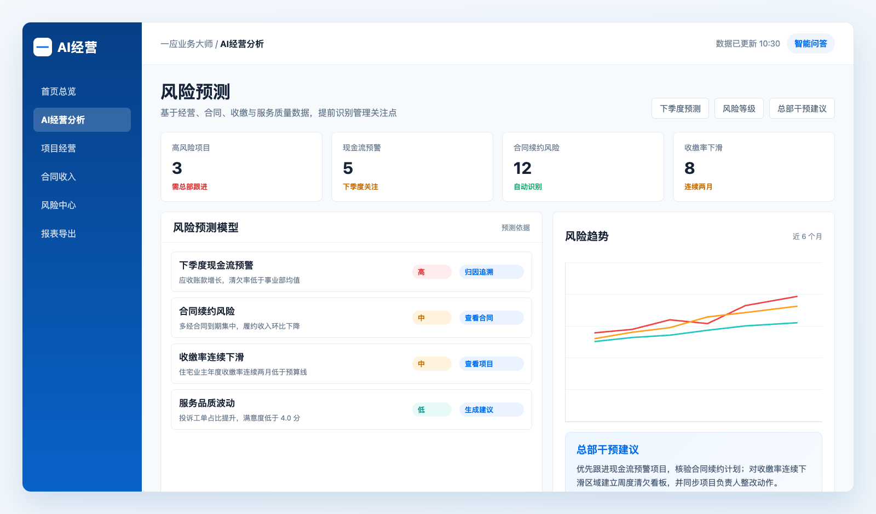Open 归因追溯 for cash flow warning
This screenshot has width=876, height=514.
(x=491, y=272)
